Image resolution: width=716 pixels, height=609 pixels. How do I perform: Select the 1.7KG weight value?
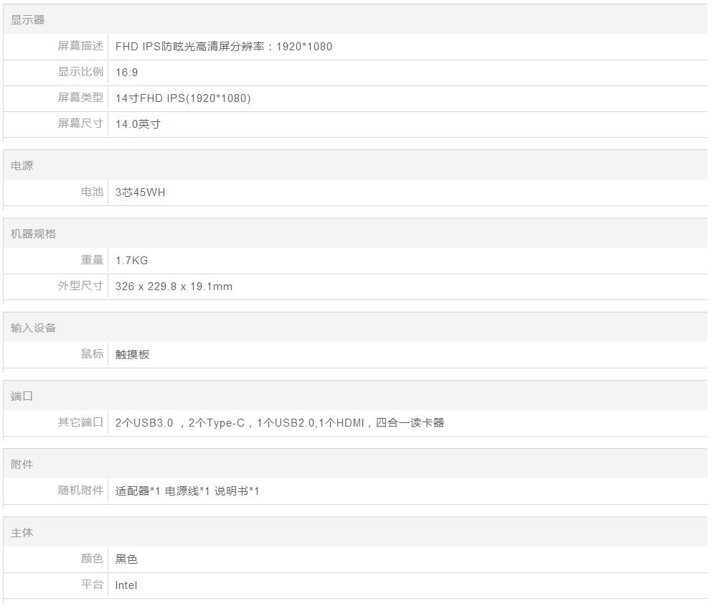coord(131,261)
